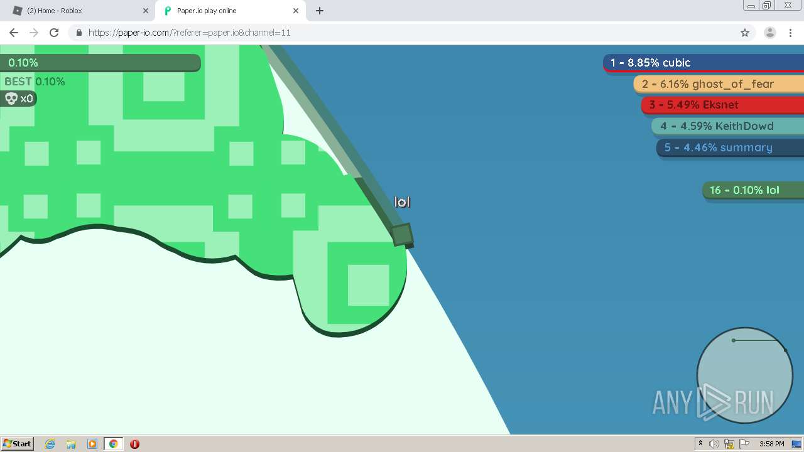Select leaderboard entry 1 cubic
The image size is (804, 452).
point(703,63)
